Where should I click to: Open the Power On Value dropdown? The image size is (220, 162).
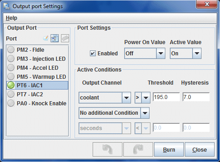tap(145, 53)
